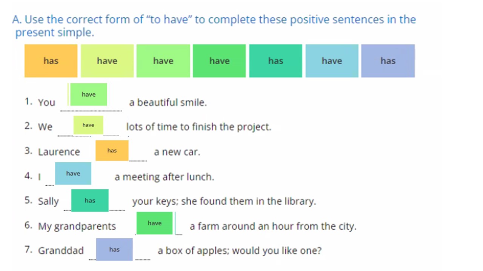Click the orange "has" tile in the word bank
Screen dimensions: 483x271
click(51, 61)
